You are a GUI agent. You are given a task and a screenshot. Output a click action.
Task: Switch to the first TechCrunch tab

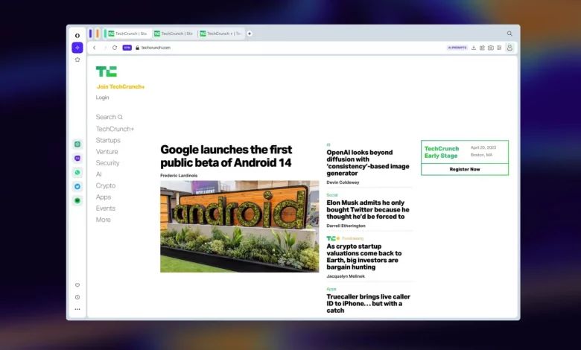pos(130,34)
